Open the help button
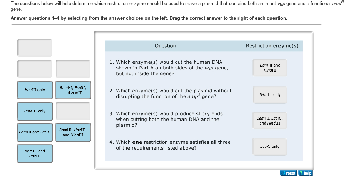351x180 pixels. click(x=306, y=173)
